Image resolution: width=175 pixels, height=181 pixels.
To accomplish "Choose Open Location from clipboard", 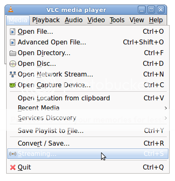I will [x=88, y=98].
